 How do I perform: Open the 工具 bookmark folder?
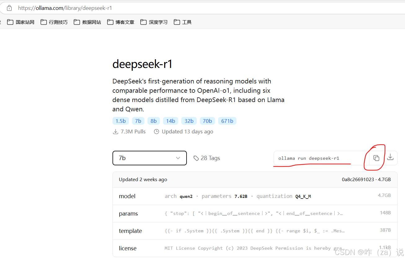183,22
